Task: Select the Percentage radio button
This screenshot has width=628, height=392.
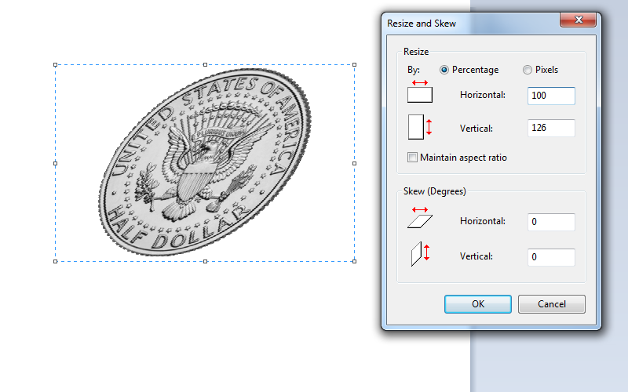Action: pyautogui.click(x=445, y=70)
